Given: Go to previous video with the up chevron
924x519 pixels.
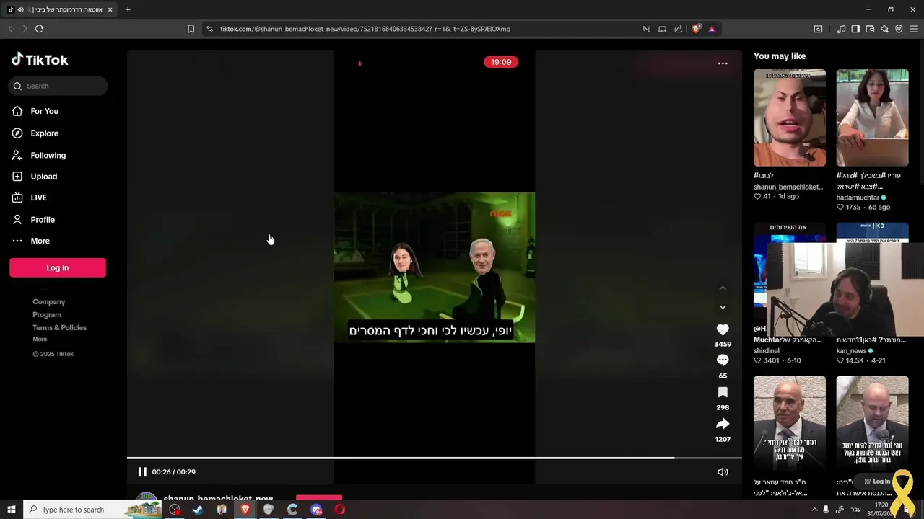Looking at the screenshot, I should 723,288.
